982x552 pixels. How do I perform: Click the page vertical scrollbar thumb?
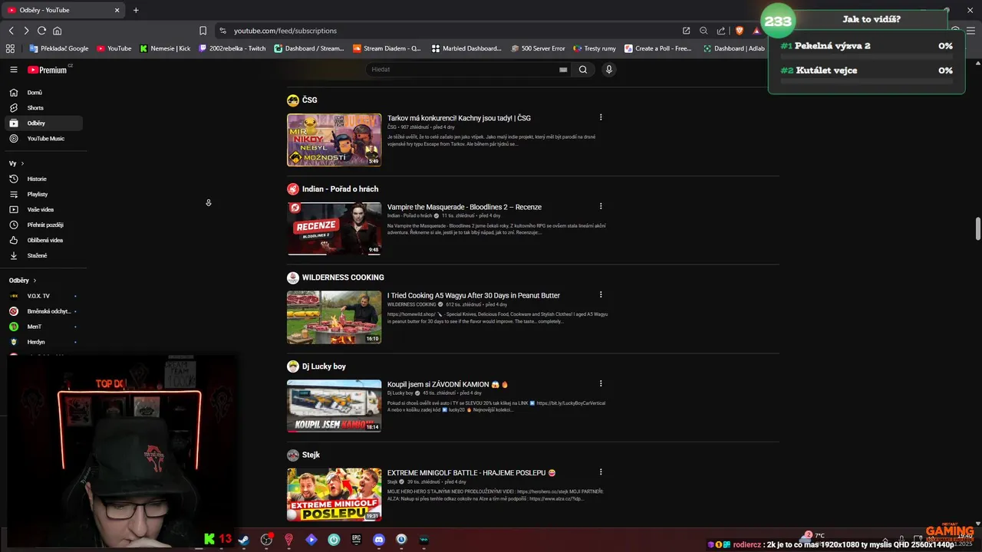click(978, 228)
